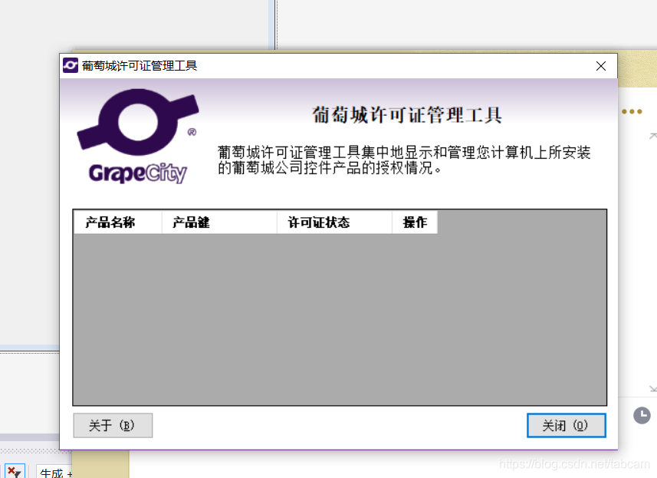The width and height of the screenshot is (657, 478).
Task: Click the 产品名称 column header
Action: 118,223
